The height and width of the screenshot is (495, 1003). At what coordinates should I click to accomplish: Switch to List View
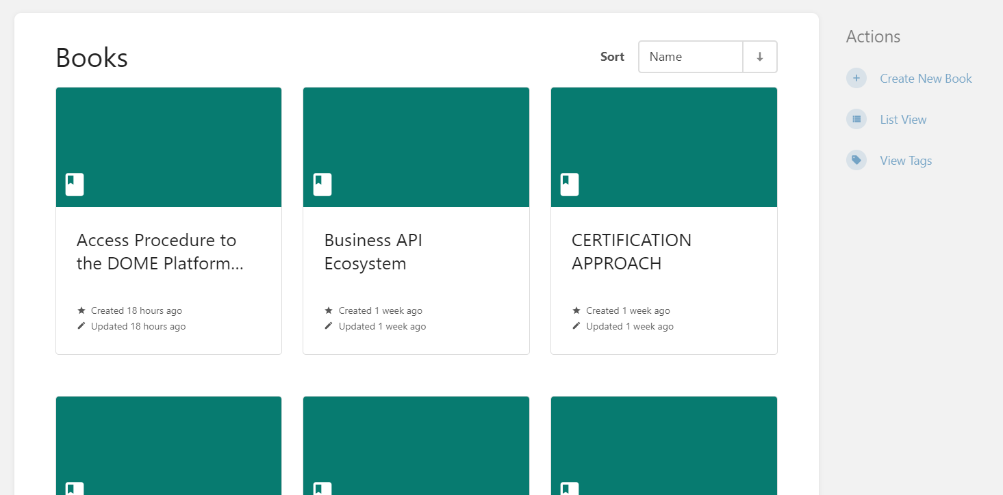click(903, 119)
